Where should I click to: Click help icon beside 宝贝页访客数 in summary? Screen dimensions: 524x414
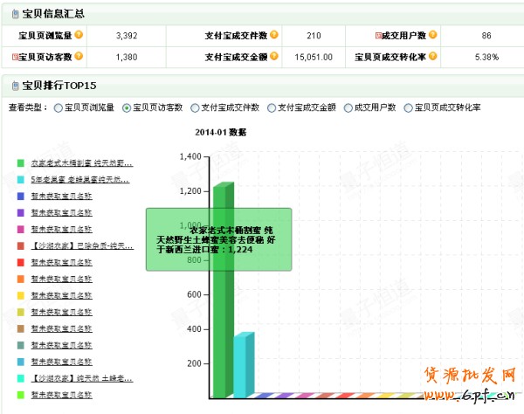tap(79, 57)
